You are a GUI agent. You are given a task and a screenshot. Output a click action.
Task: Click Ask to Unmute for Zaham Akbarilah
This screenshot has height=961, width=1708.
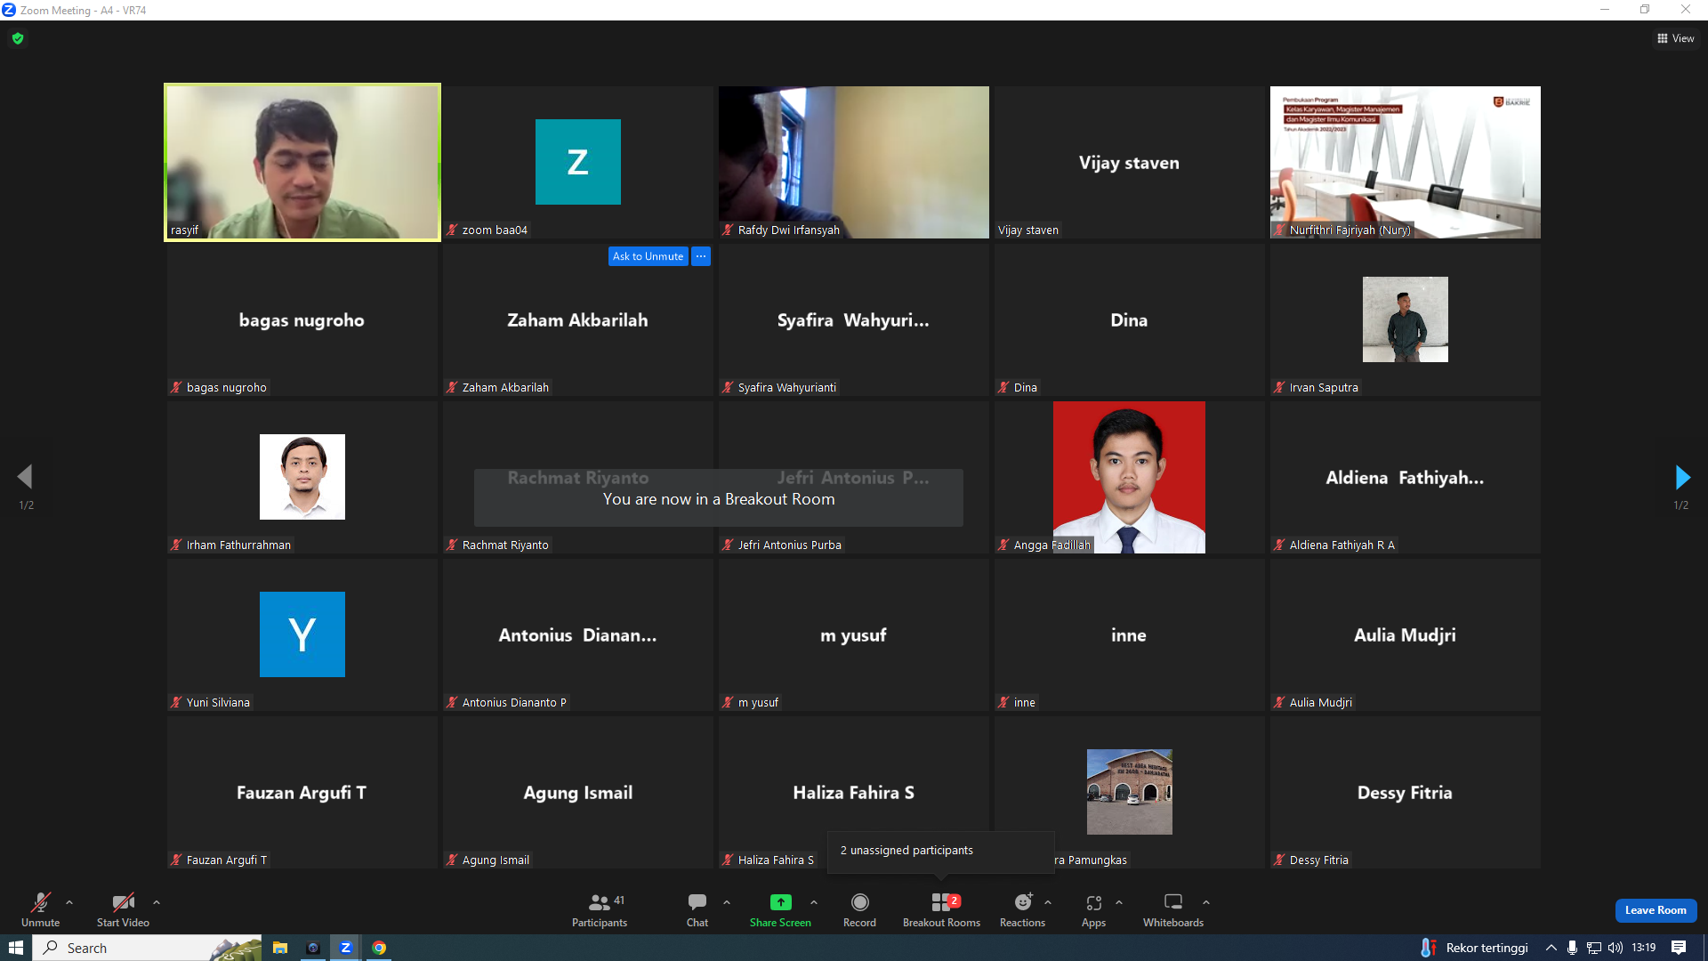pyautogui.click(x=648, y=256)
